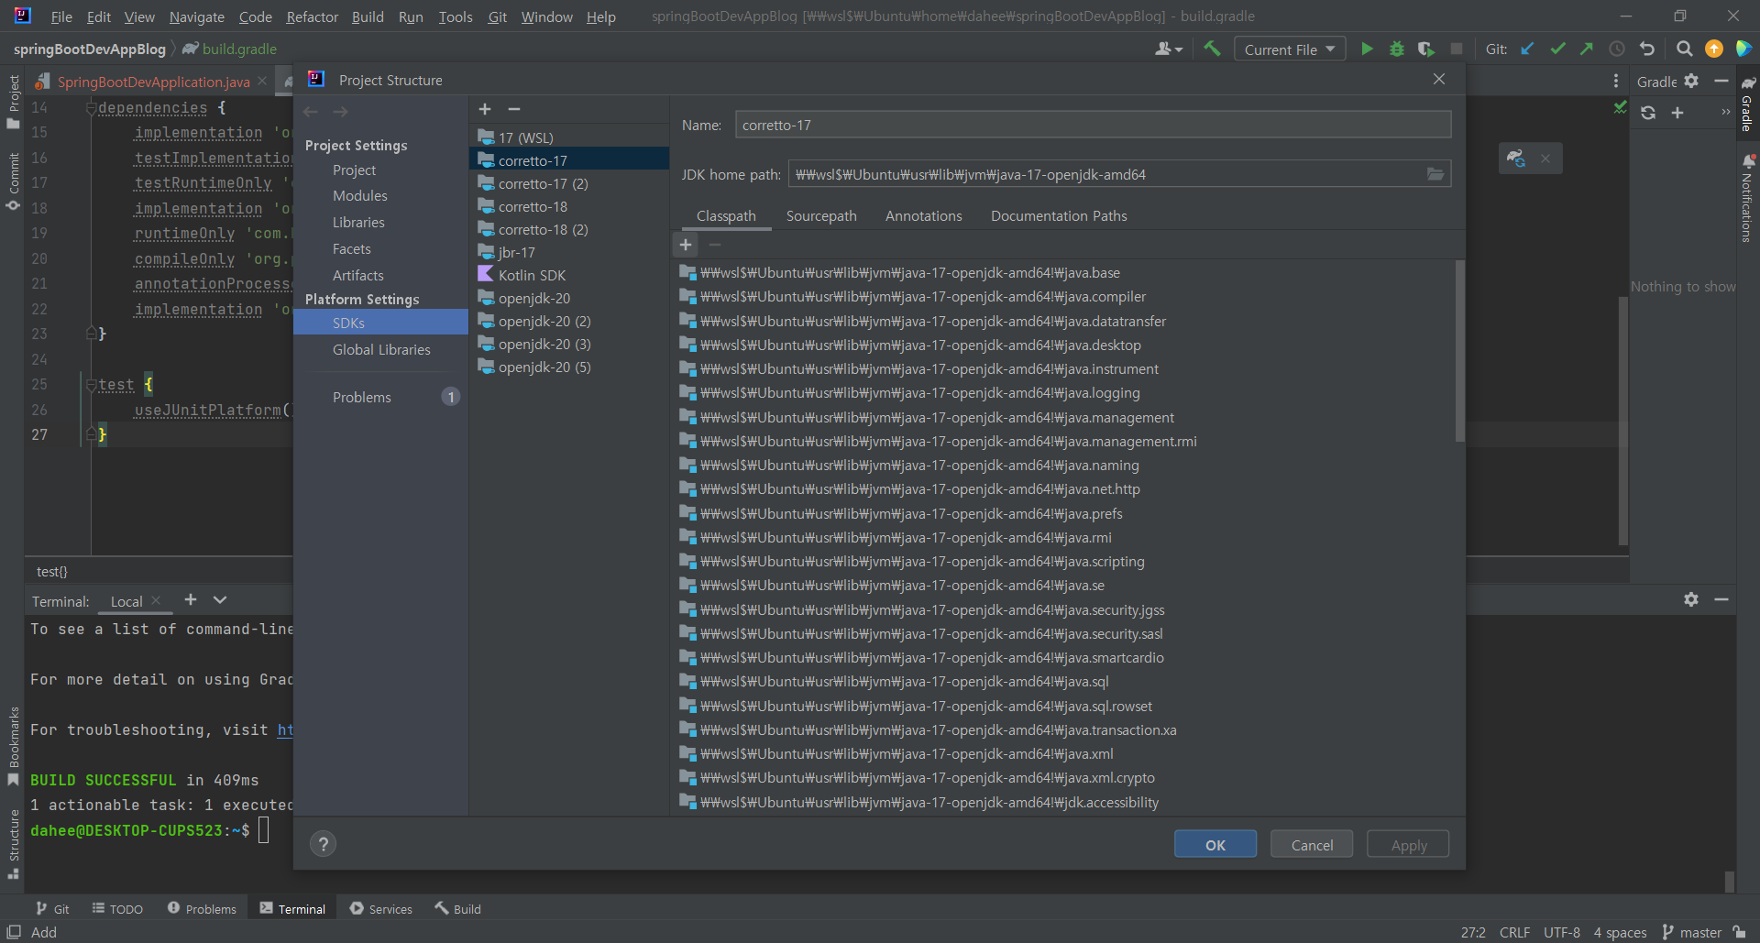Select java.sql.rowset classpath entry
This screenshot has width=1760, height=943.
926,707
